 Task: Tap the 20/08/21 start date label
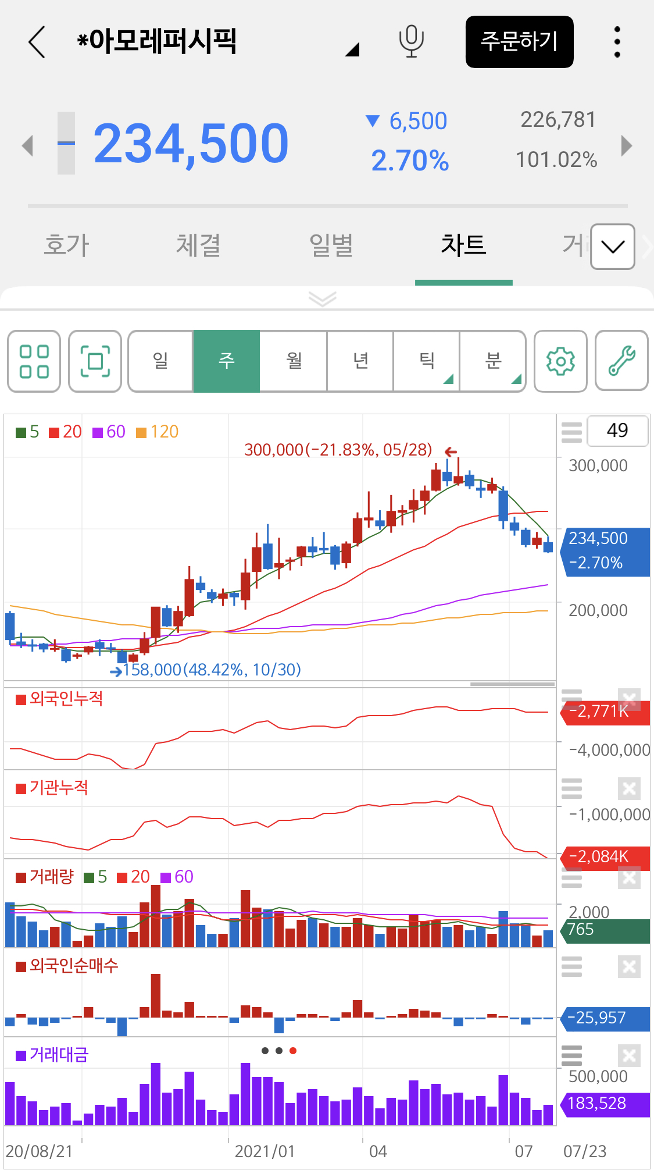[39, 1151]
